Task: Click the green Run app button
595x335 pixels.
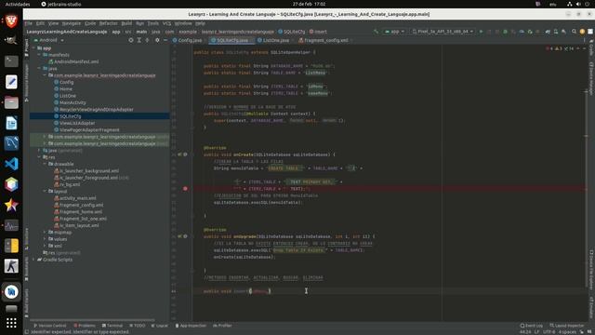Action: coord(482,32)
